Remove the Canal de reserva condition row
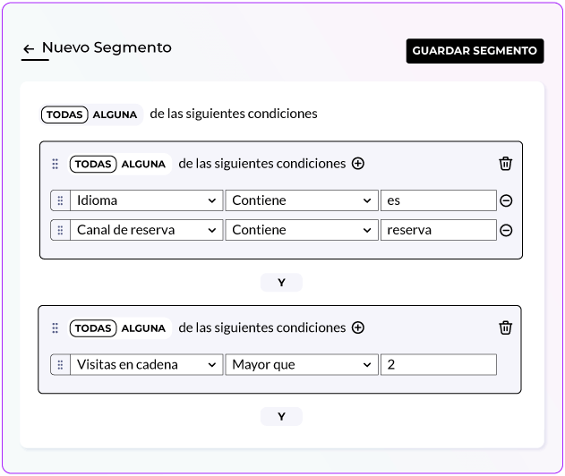Screen dimensions: 565x476 506,231
